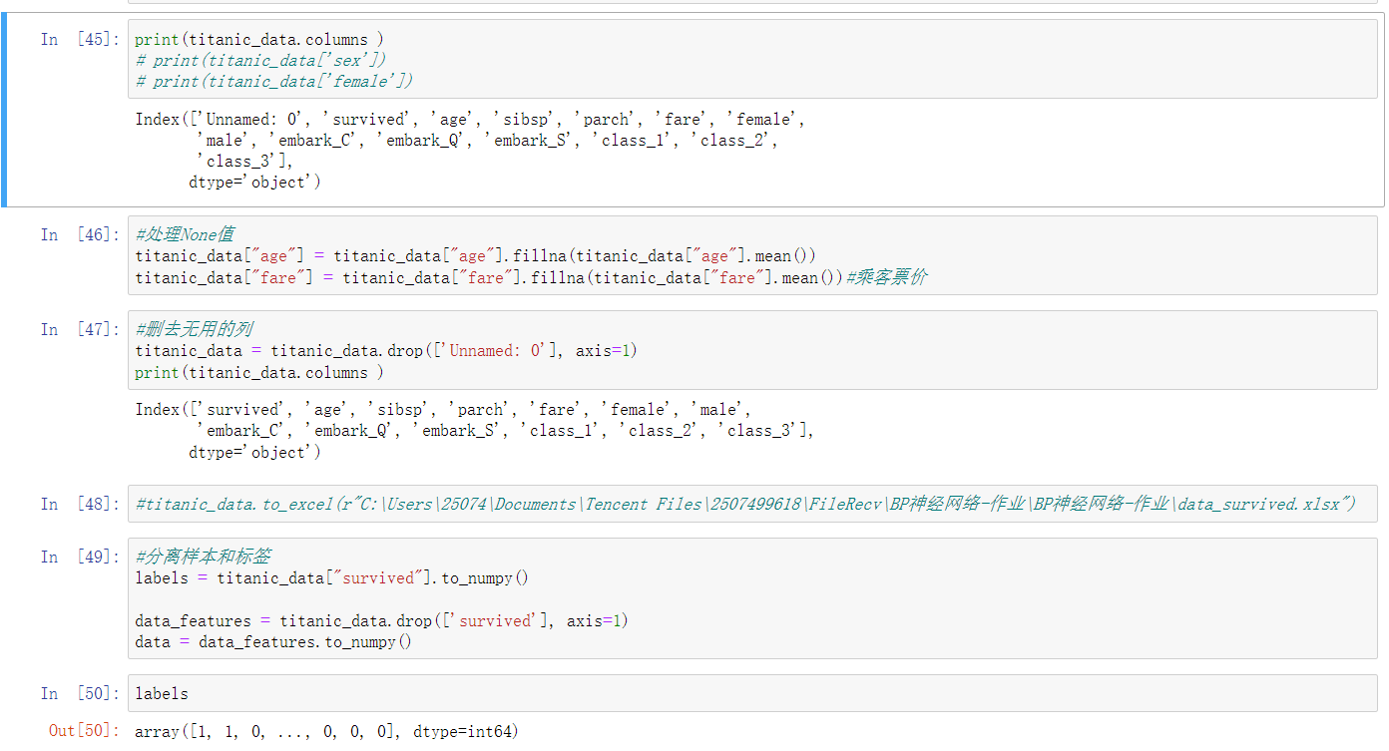Focus the commented to_excel cell In [48]
The image size is (1389, 751).
point(745,505)
